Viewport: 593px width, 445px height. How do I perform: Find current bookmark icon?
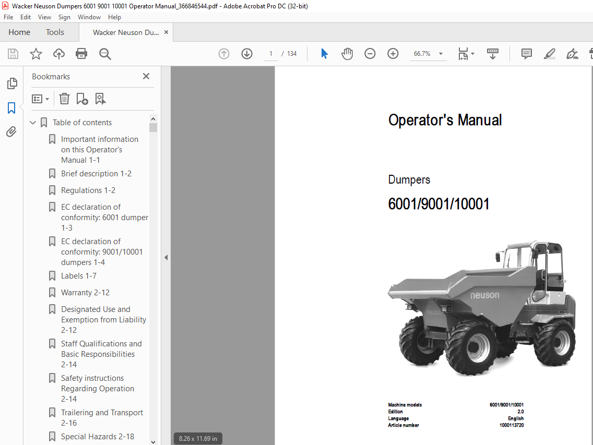click(x=100, y=99)
